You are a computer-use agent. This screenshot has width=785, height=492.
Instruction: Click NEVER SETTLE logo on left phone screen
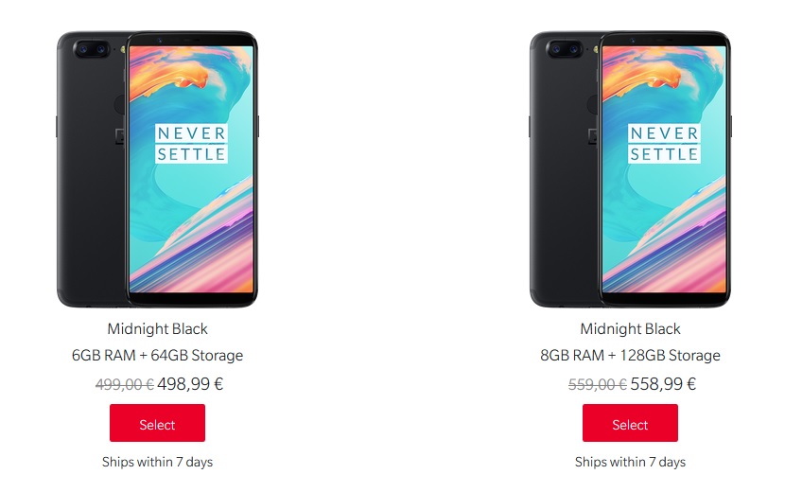(x=191, y=143)
